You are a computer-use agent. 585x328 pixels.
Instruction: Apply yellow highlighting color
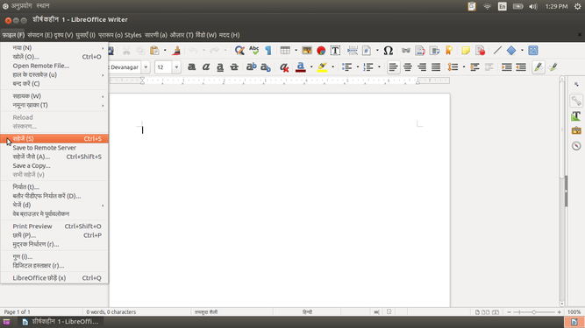(x=322, y=67)
